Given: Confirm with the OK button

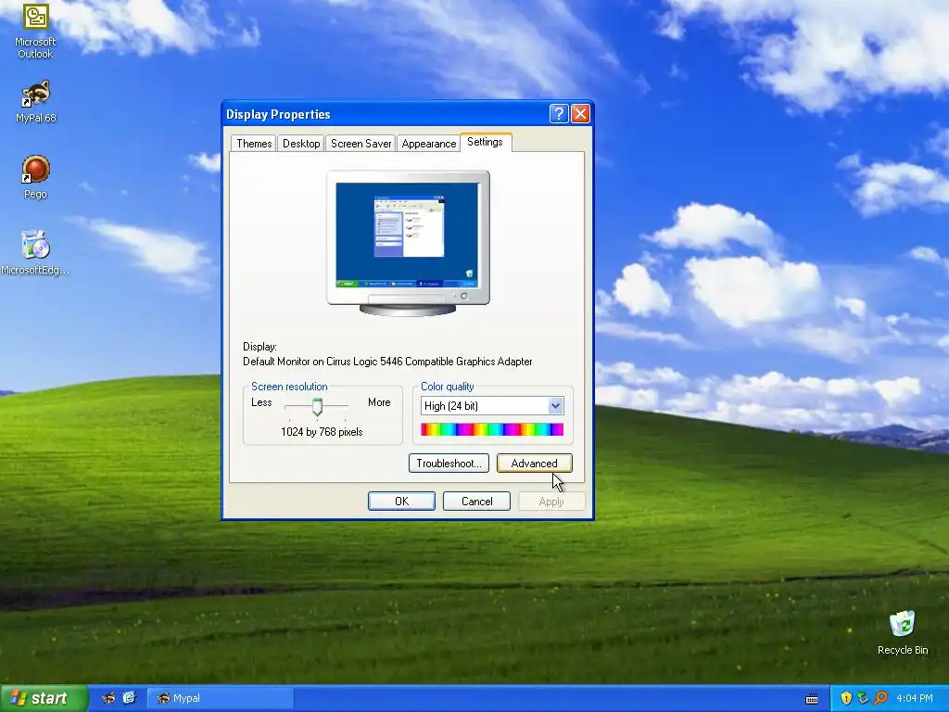Looking at the screenshot, I should [x=402, y=502].
